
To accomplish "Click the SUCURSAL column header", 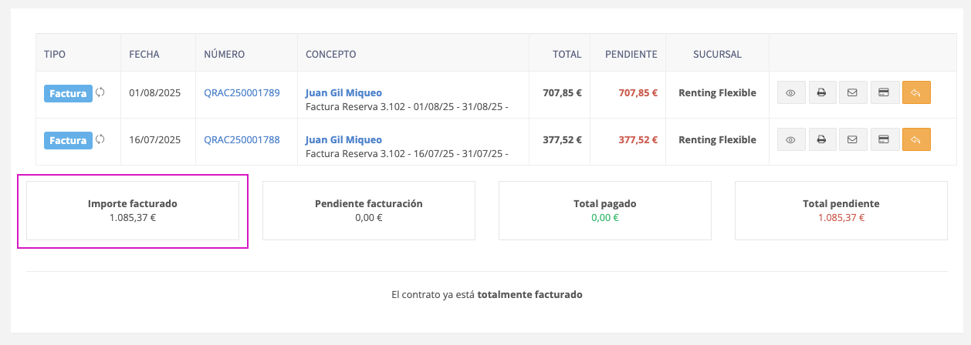I will click(718, 54).
